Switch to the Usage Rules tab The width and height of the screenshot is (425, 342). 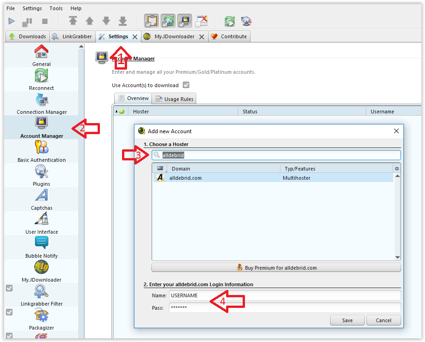[x=174, y=99]
